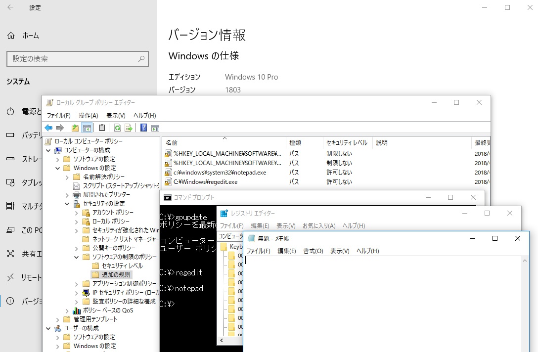This screenshot has width=538, height=352.
Task: Select the Keyb folder in Registry Editor
Action: (x=236, y=247)
